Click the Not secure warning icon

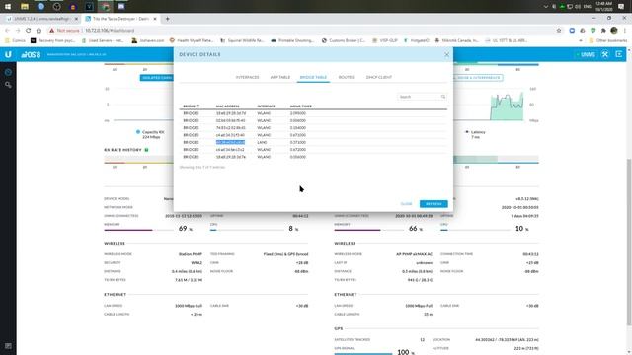pyautogui.click(x=52, y=31)
